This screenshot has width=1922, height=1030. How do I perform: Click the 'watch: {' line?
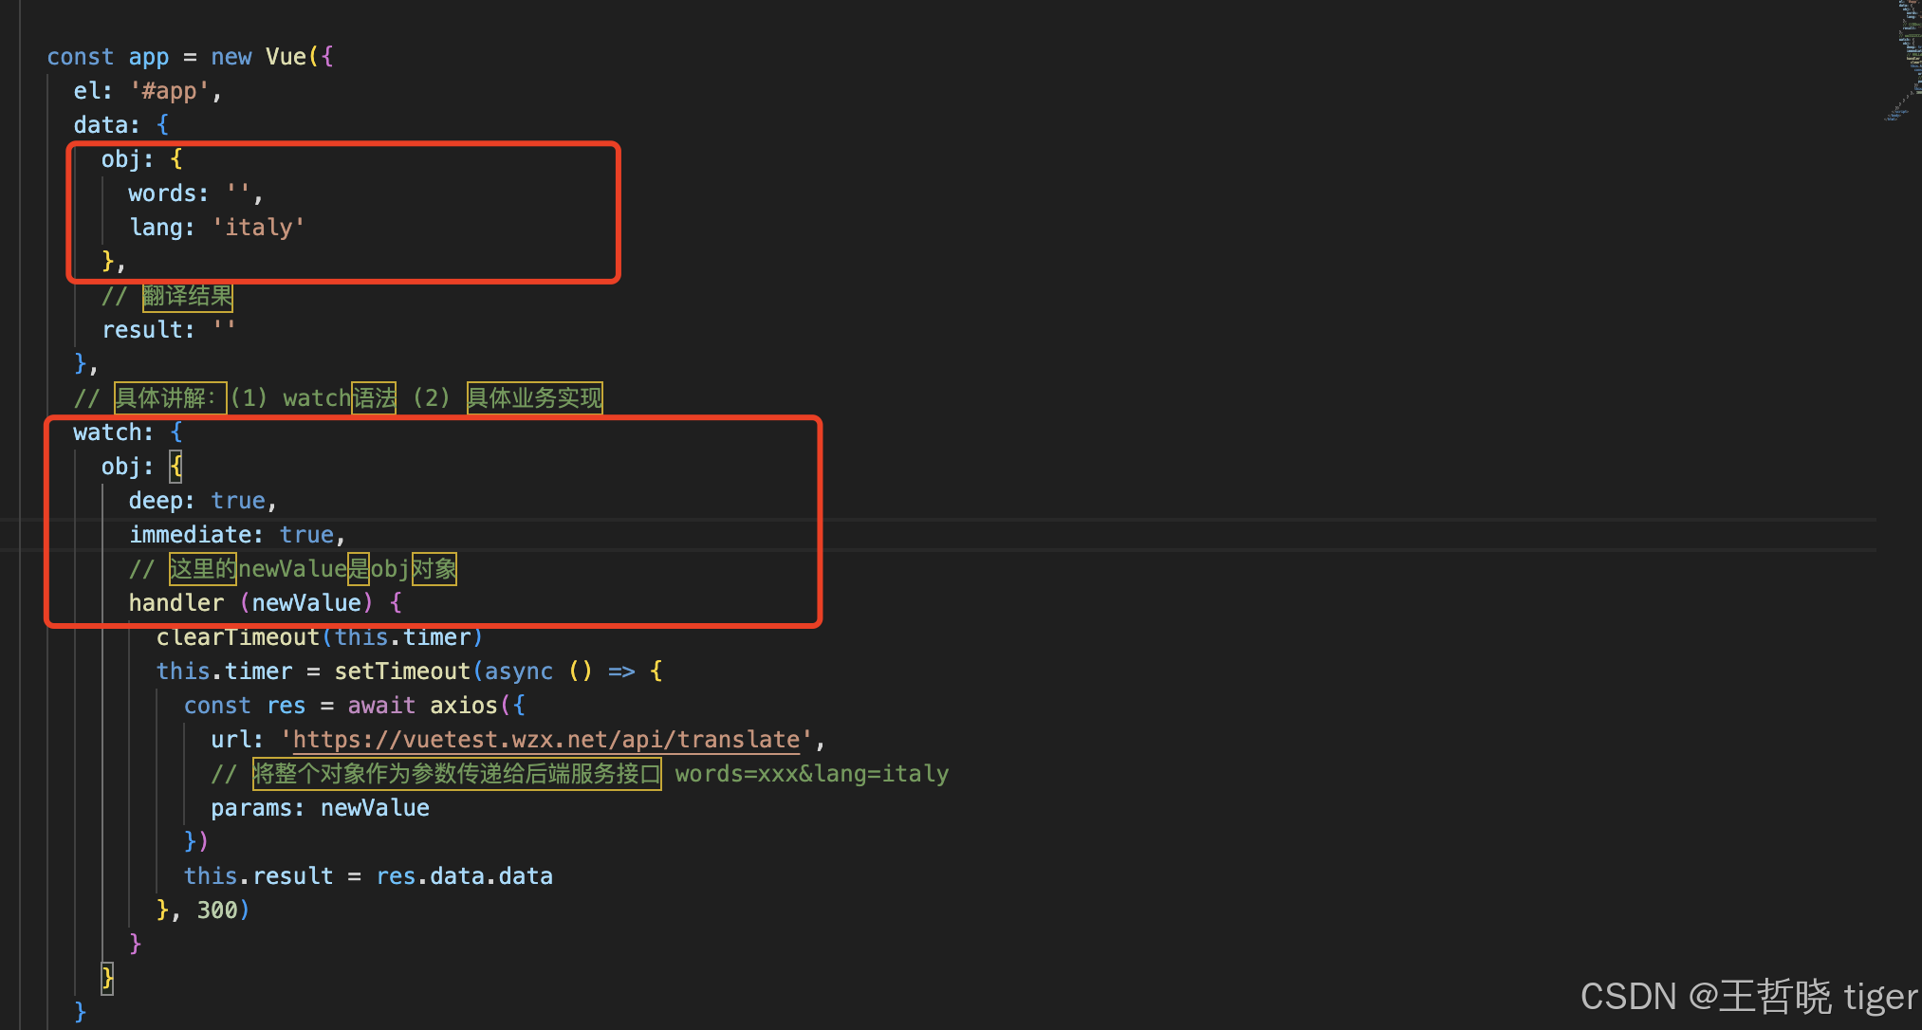[x=128, y=432]
